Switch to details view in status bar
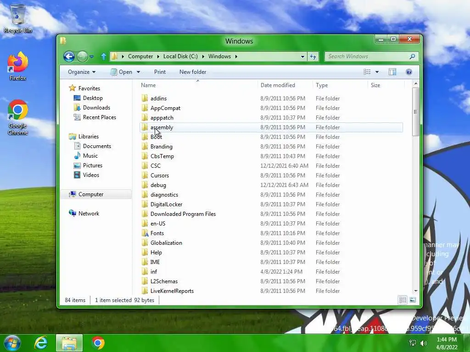The height and width of the screenshot is (352, 470). pyautogui.click(x=403, y=300)
